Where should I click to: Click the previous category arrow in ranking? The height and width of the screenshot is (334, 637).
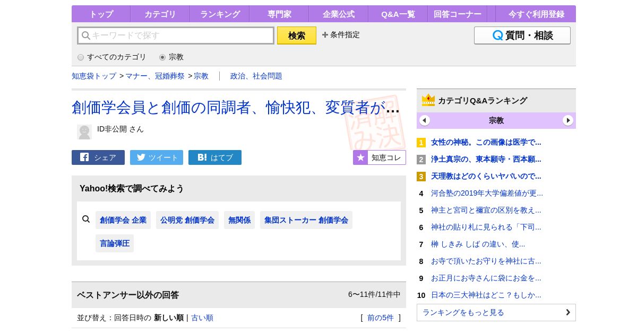tap(425, 120)
